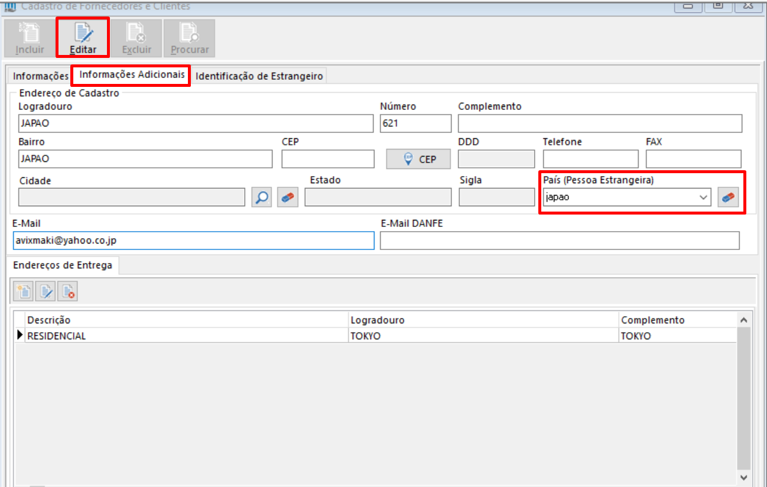The image size is (767, 487).
Task: Open the Identificação de Estrangeiro tab
Action: point(259,76)
